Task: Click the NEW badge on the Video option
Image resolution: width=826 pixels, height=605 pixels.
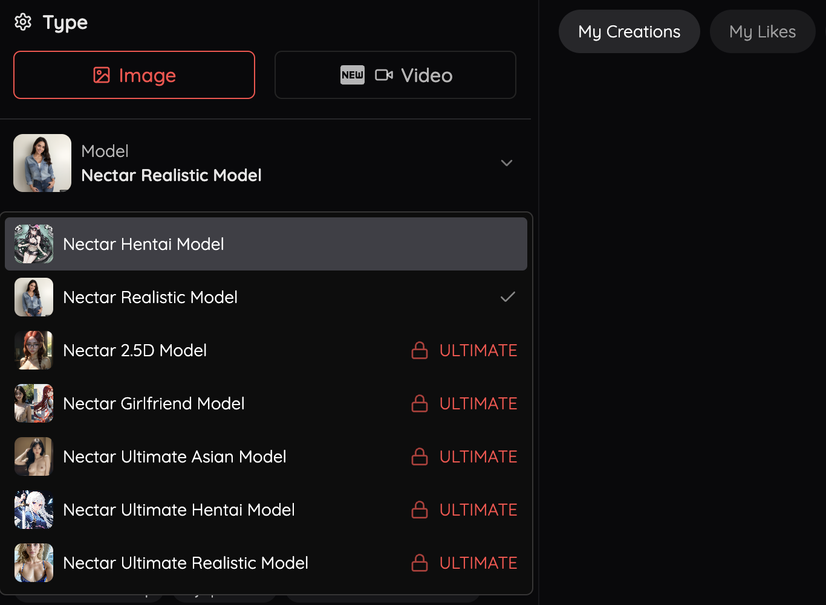Action: [x=352, y=75]
